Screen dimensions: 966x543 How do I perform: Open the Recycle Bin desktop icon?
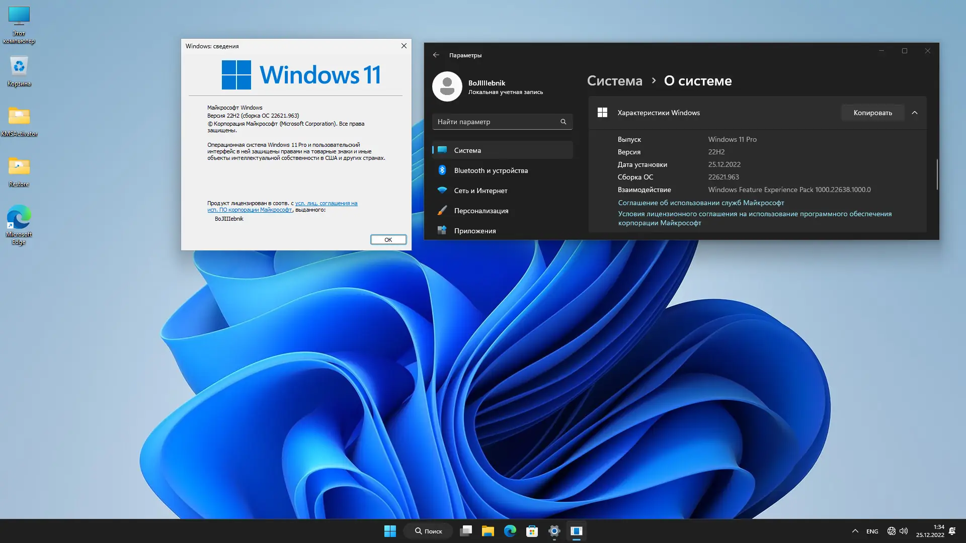pyautogui.click(x=19, y=66)
